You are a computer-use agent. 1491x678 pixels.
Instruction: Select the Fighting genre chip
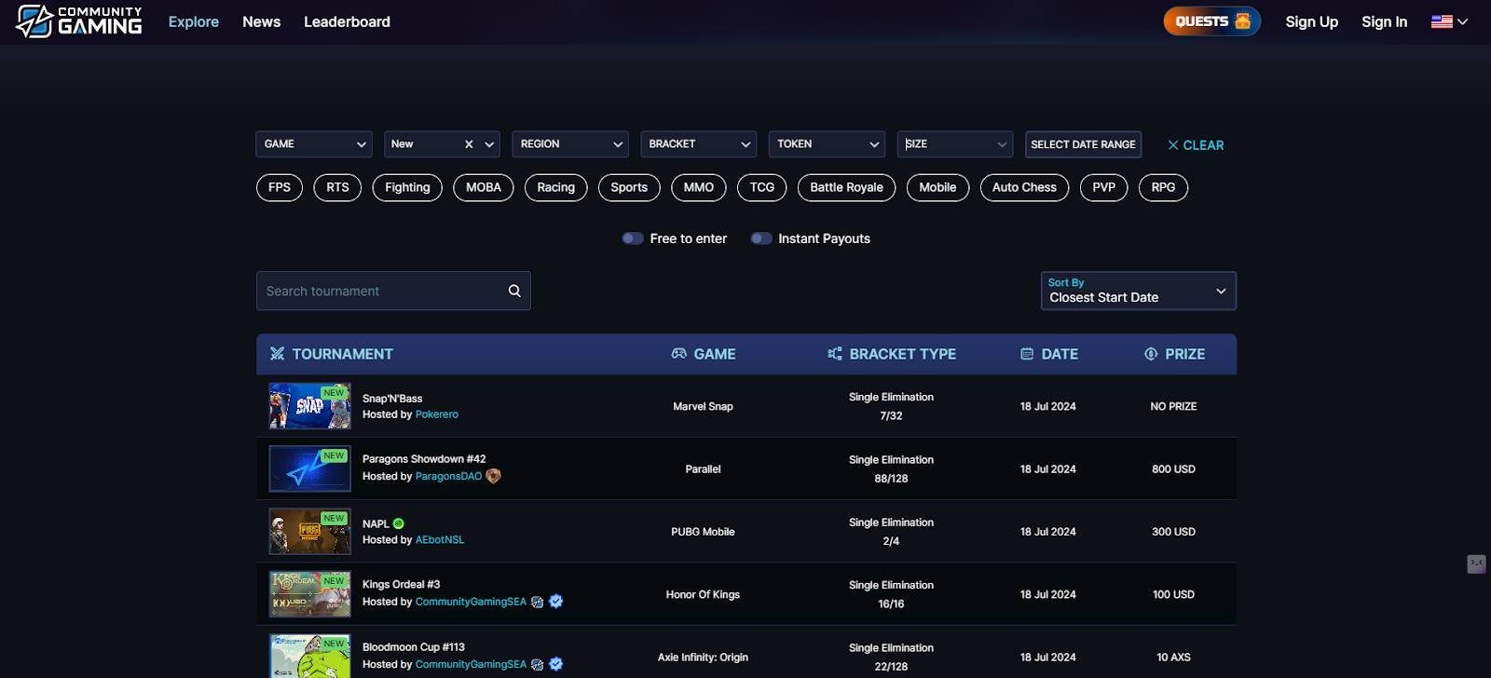pyautogui.click(x=407, y=187)
